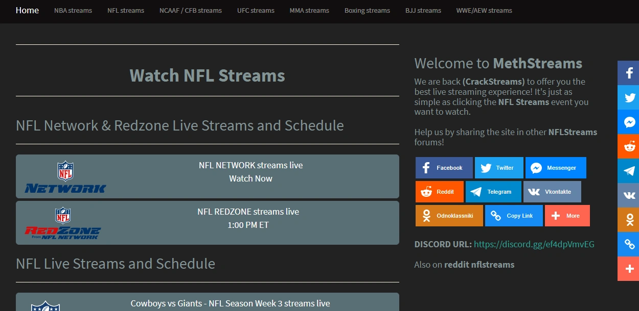
Task: Click the Facebook icon in the floating side bar
Action: tap(629, 73)
